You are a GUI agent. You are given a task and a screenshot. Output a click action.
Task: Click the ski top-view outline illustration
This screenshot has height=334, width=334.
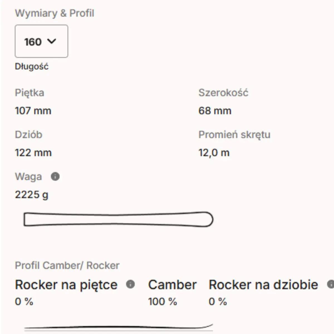118,219
